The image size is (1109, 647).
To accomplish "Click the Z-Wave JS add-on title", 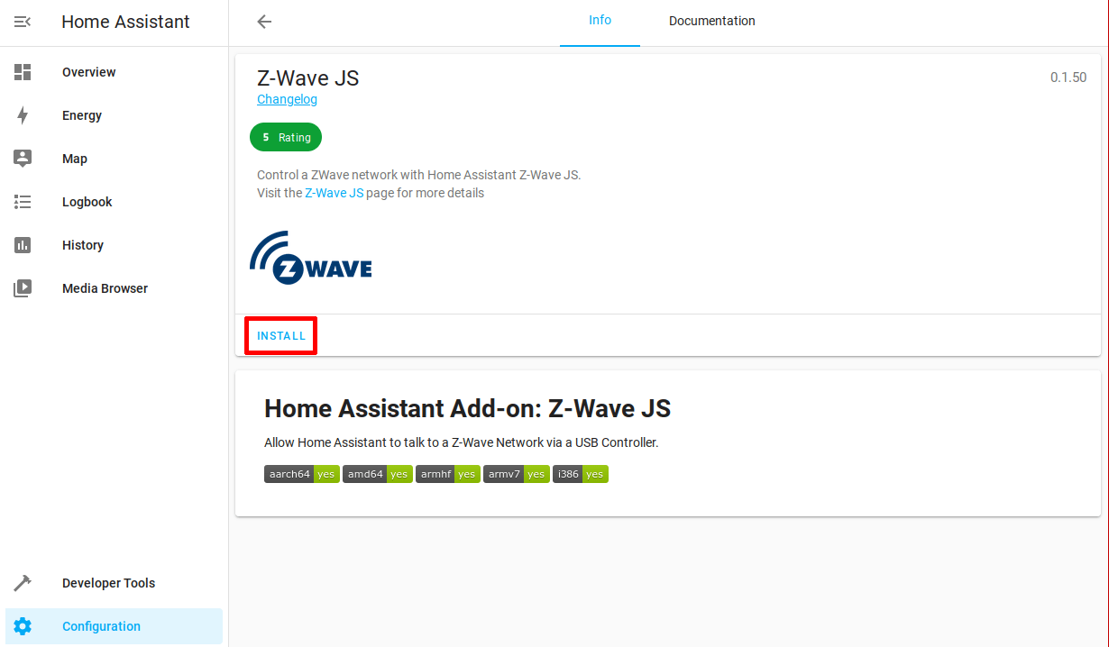I will [x=308, y=78].
